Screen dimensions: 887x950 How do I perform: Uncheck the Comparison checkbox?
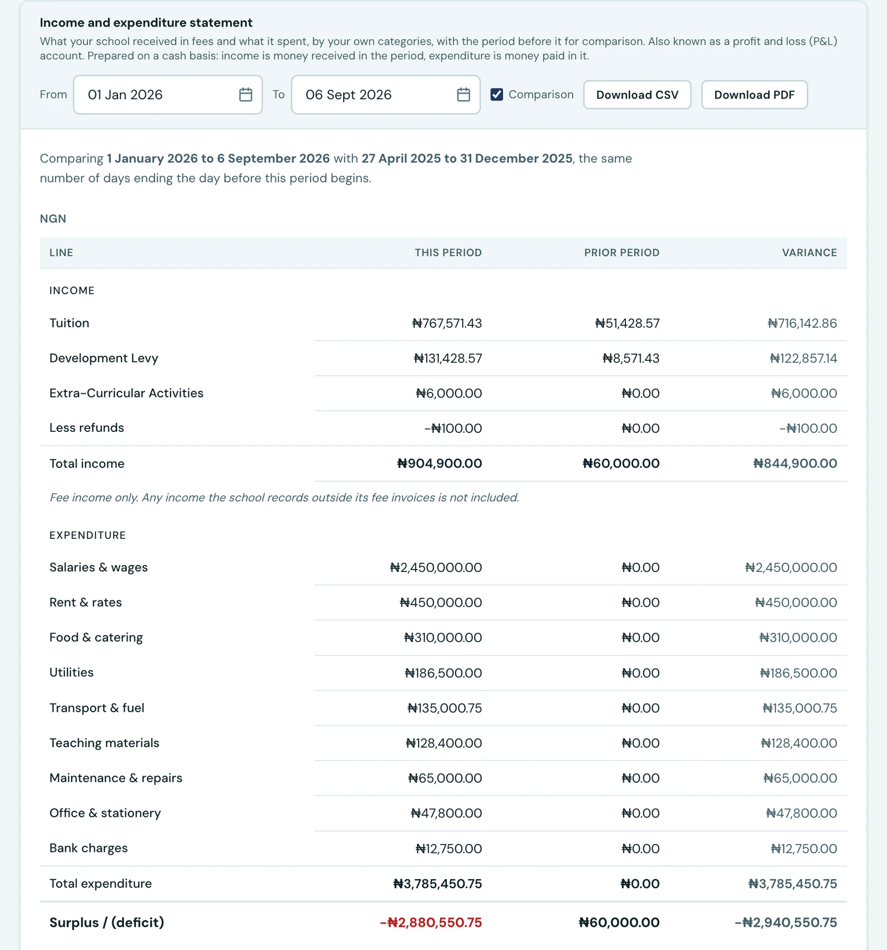click(497, 95)
